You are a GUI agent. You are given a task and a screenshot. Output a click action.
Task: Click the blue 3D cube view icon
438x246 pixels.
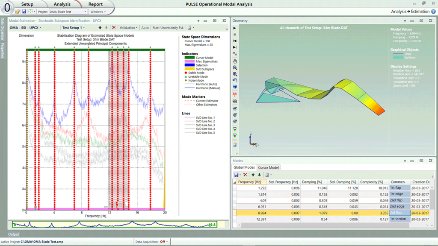point(235,87)
